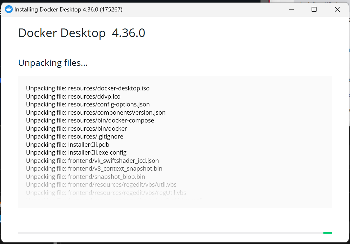This screenshot has width=350, height=244.
Task: Close the Docker Desktop installer window
Action: pyautogui.click(x=337, y=9)
